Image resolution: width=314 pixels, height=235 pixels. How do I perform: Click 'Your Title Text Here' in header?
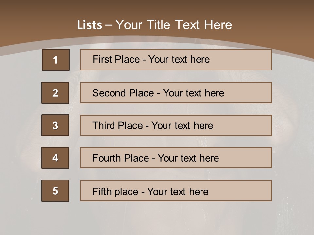point(174,25)
